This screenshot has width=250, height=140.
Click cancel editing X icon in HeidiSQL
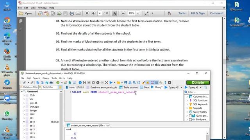[107, 82]
